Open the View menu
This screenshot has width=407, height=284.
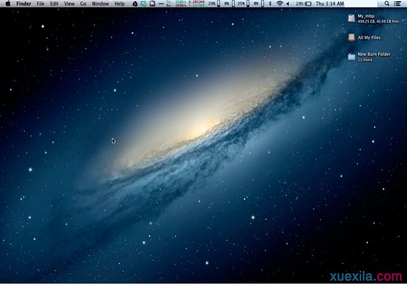pos(69,4)
